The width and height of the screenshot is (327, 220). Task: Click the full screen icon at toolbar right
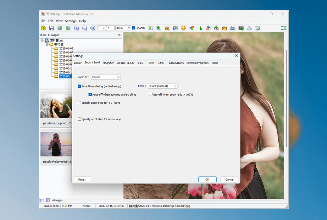284,28
